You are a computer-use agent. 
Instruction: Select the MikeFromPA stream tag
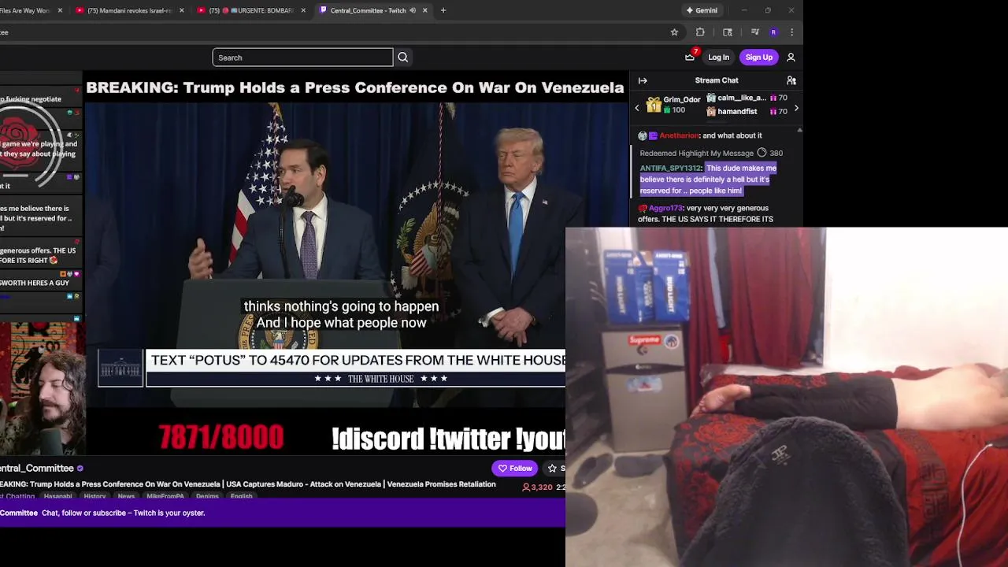tap(165, 496)
